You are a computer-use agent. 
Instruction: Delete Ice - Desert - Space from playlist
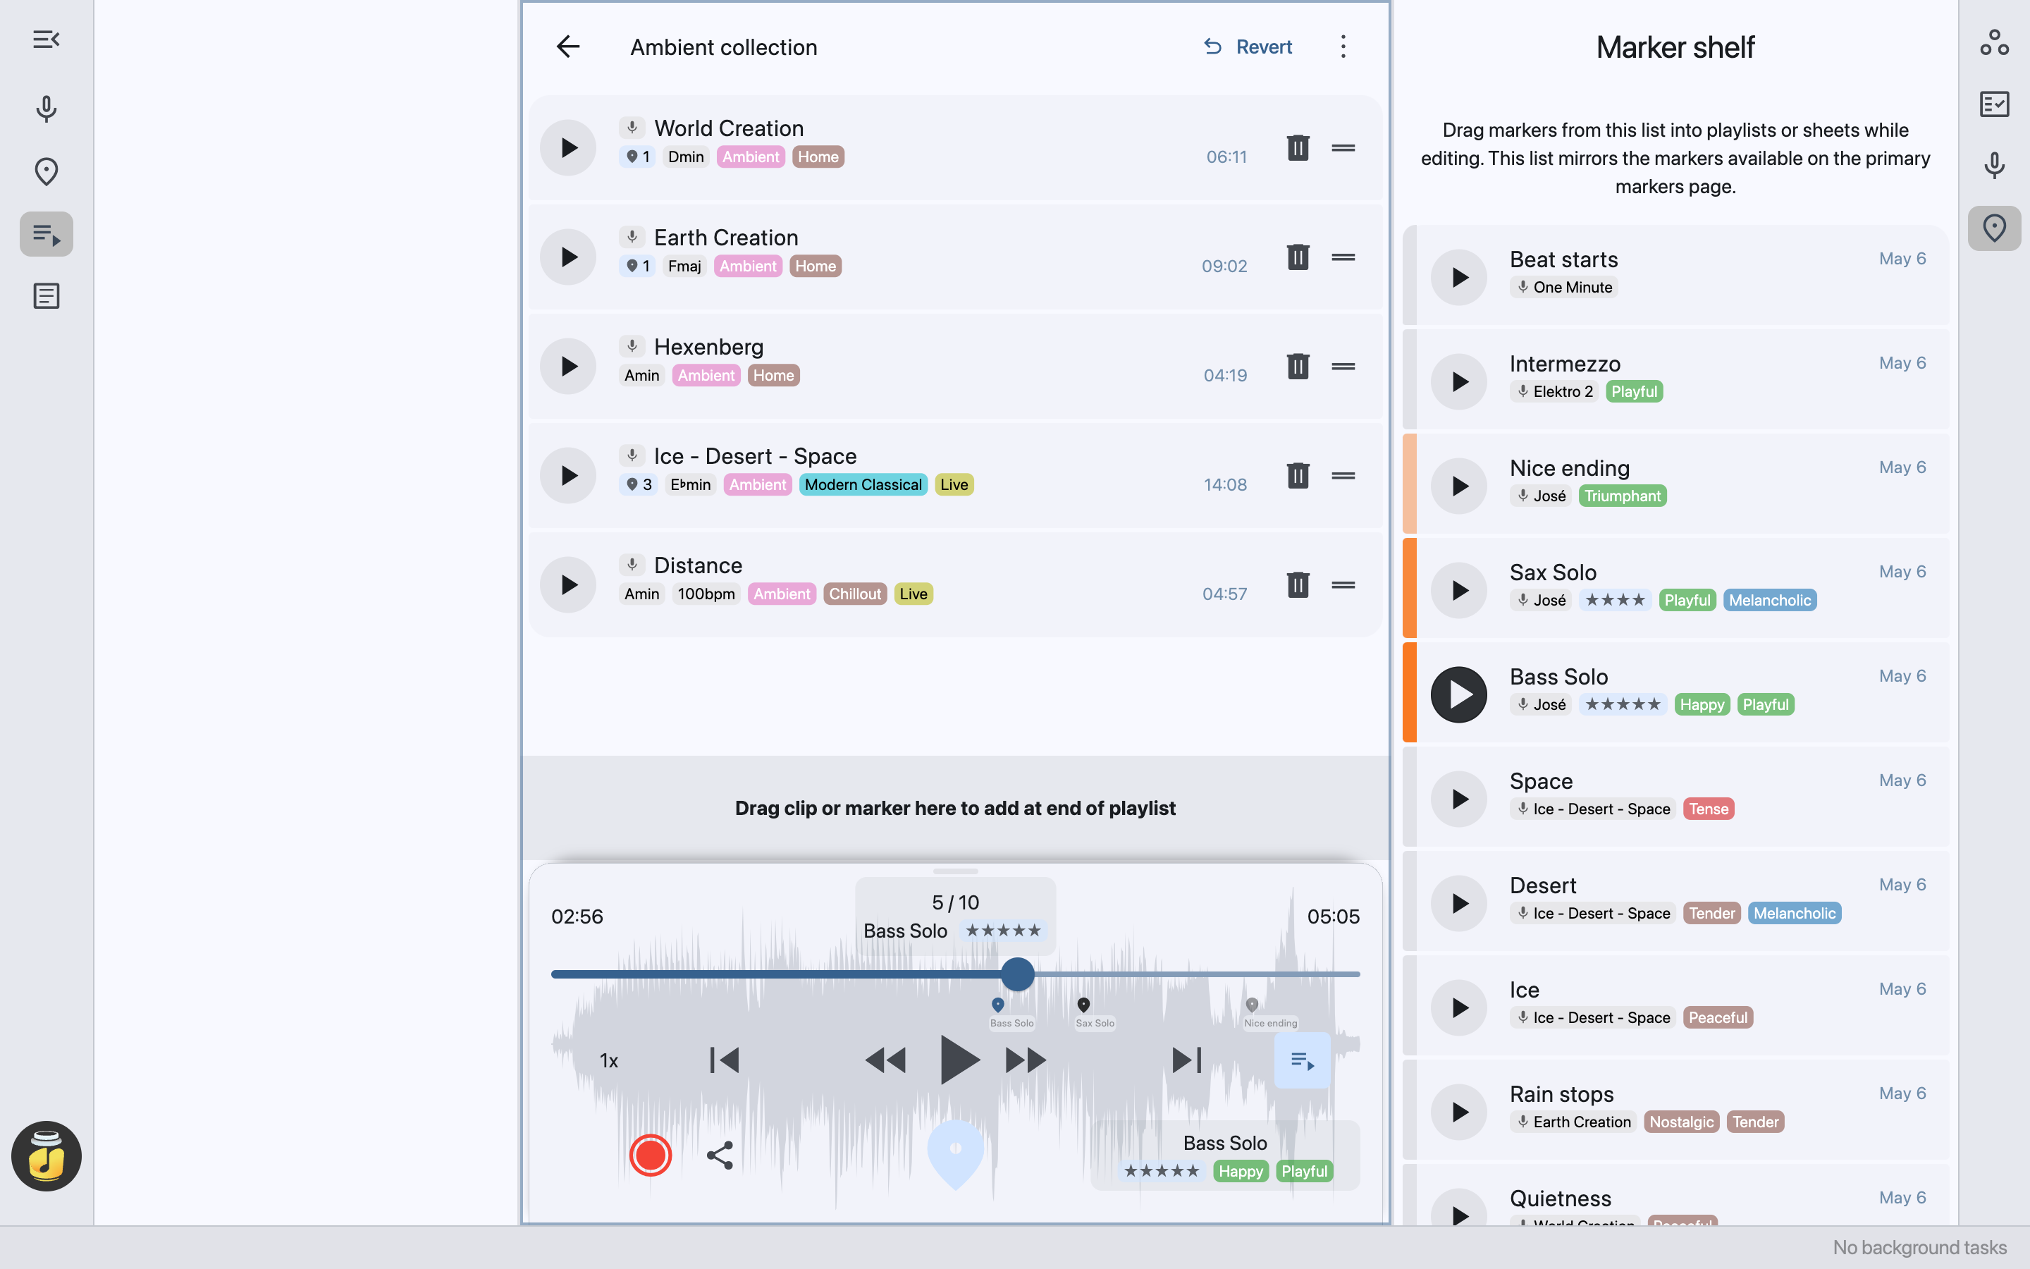(x=1298, y=475)
